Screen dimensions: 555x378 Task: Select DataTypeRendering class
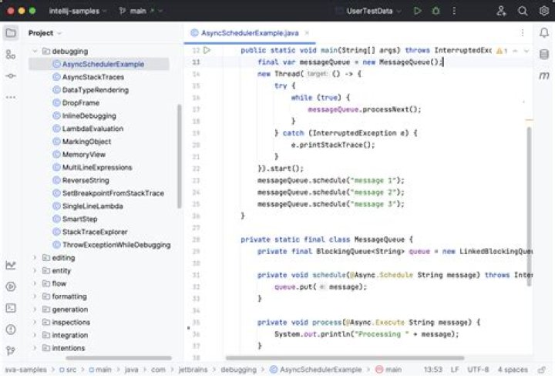[96, 90]
